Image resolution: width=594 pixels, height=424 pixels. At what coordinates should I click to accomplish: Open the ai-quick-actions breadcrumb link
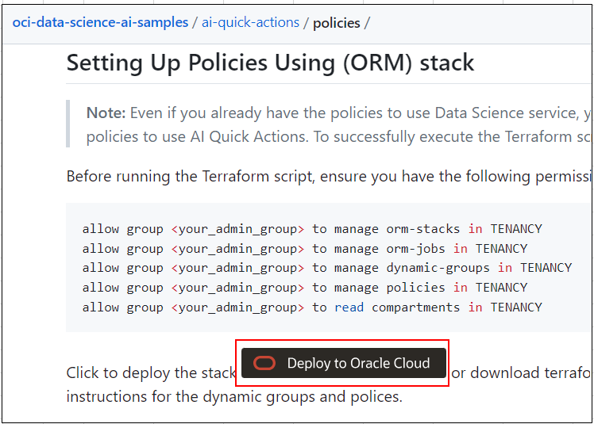(x=250, y=23)
